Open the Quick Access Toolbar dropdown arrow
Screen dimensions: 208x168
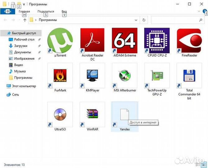coord(24,4)
